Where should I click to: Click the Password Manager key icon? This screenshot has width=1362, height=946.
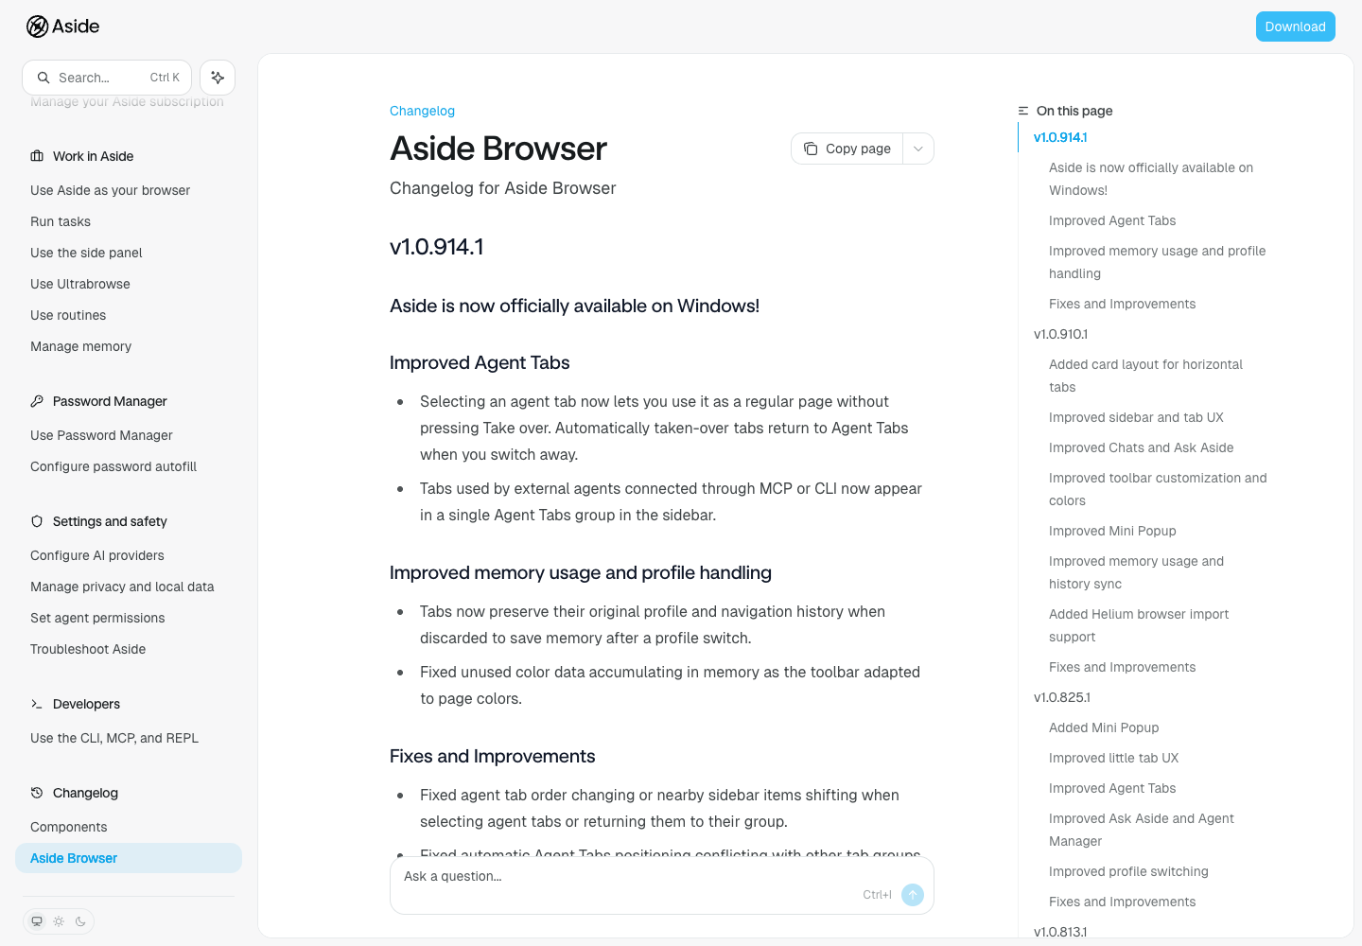coord(37,401)
